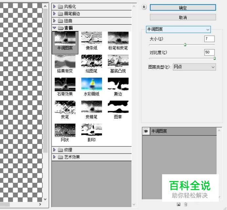Adjust the 对比度 slider handle
Screen dimensions: 227x210
pyautogui.click(x=215, y=58)
